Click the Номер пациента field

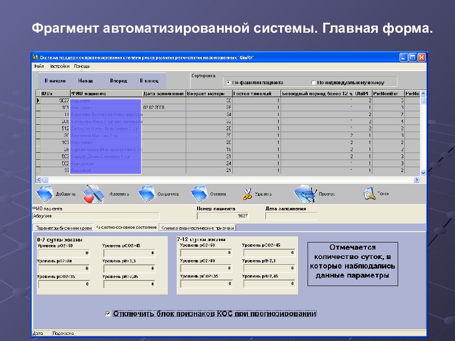click(223, 216)
